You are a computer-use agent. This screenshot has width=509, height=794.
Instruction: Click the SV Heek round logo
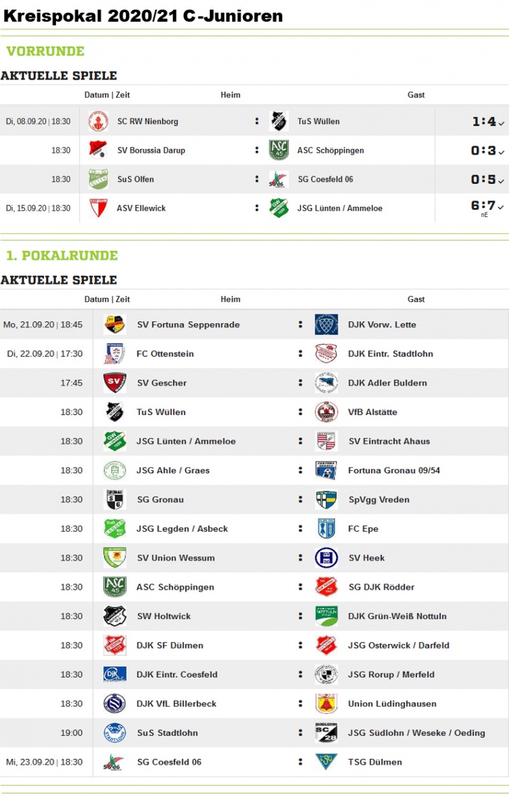coord(326,558)
